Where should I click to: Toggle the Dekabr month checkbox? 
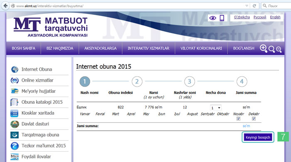point(254,119)
